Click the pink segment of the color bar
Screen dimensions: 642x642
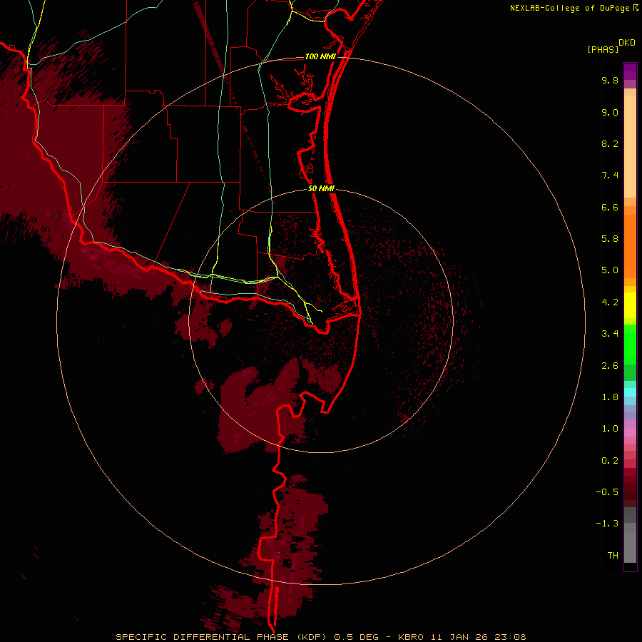point(630,432)
